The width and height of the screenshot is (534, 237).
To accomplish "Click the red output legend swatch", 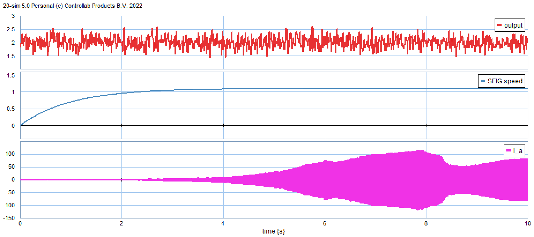I will pyautogui.click(x=499, y=25).
